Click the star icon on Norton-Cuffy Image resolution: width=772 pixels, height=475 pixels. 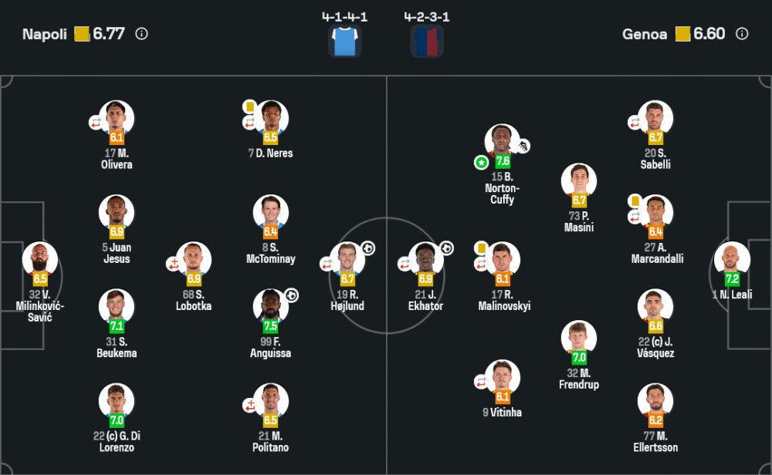pos(481,162)
